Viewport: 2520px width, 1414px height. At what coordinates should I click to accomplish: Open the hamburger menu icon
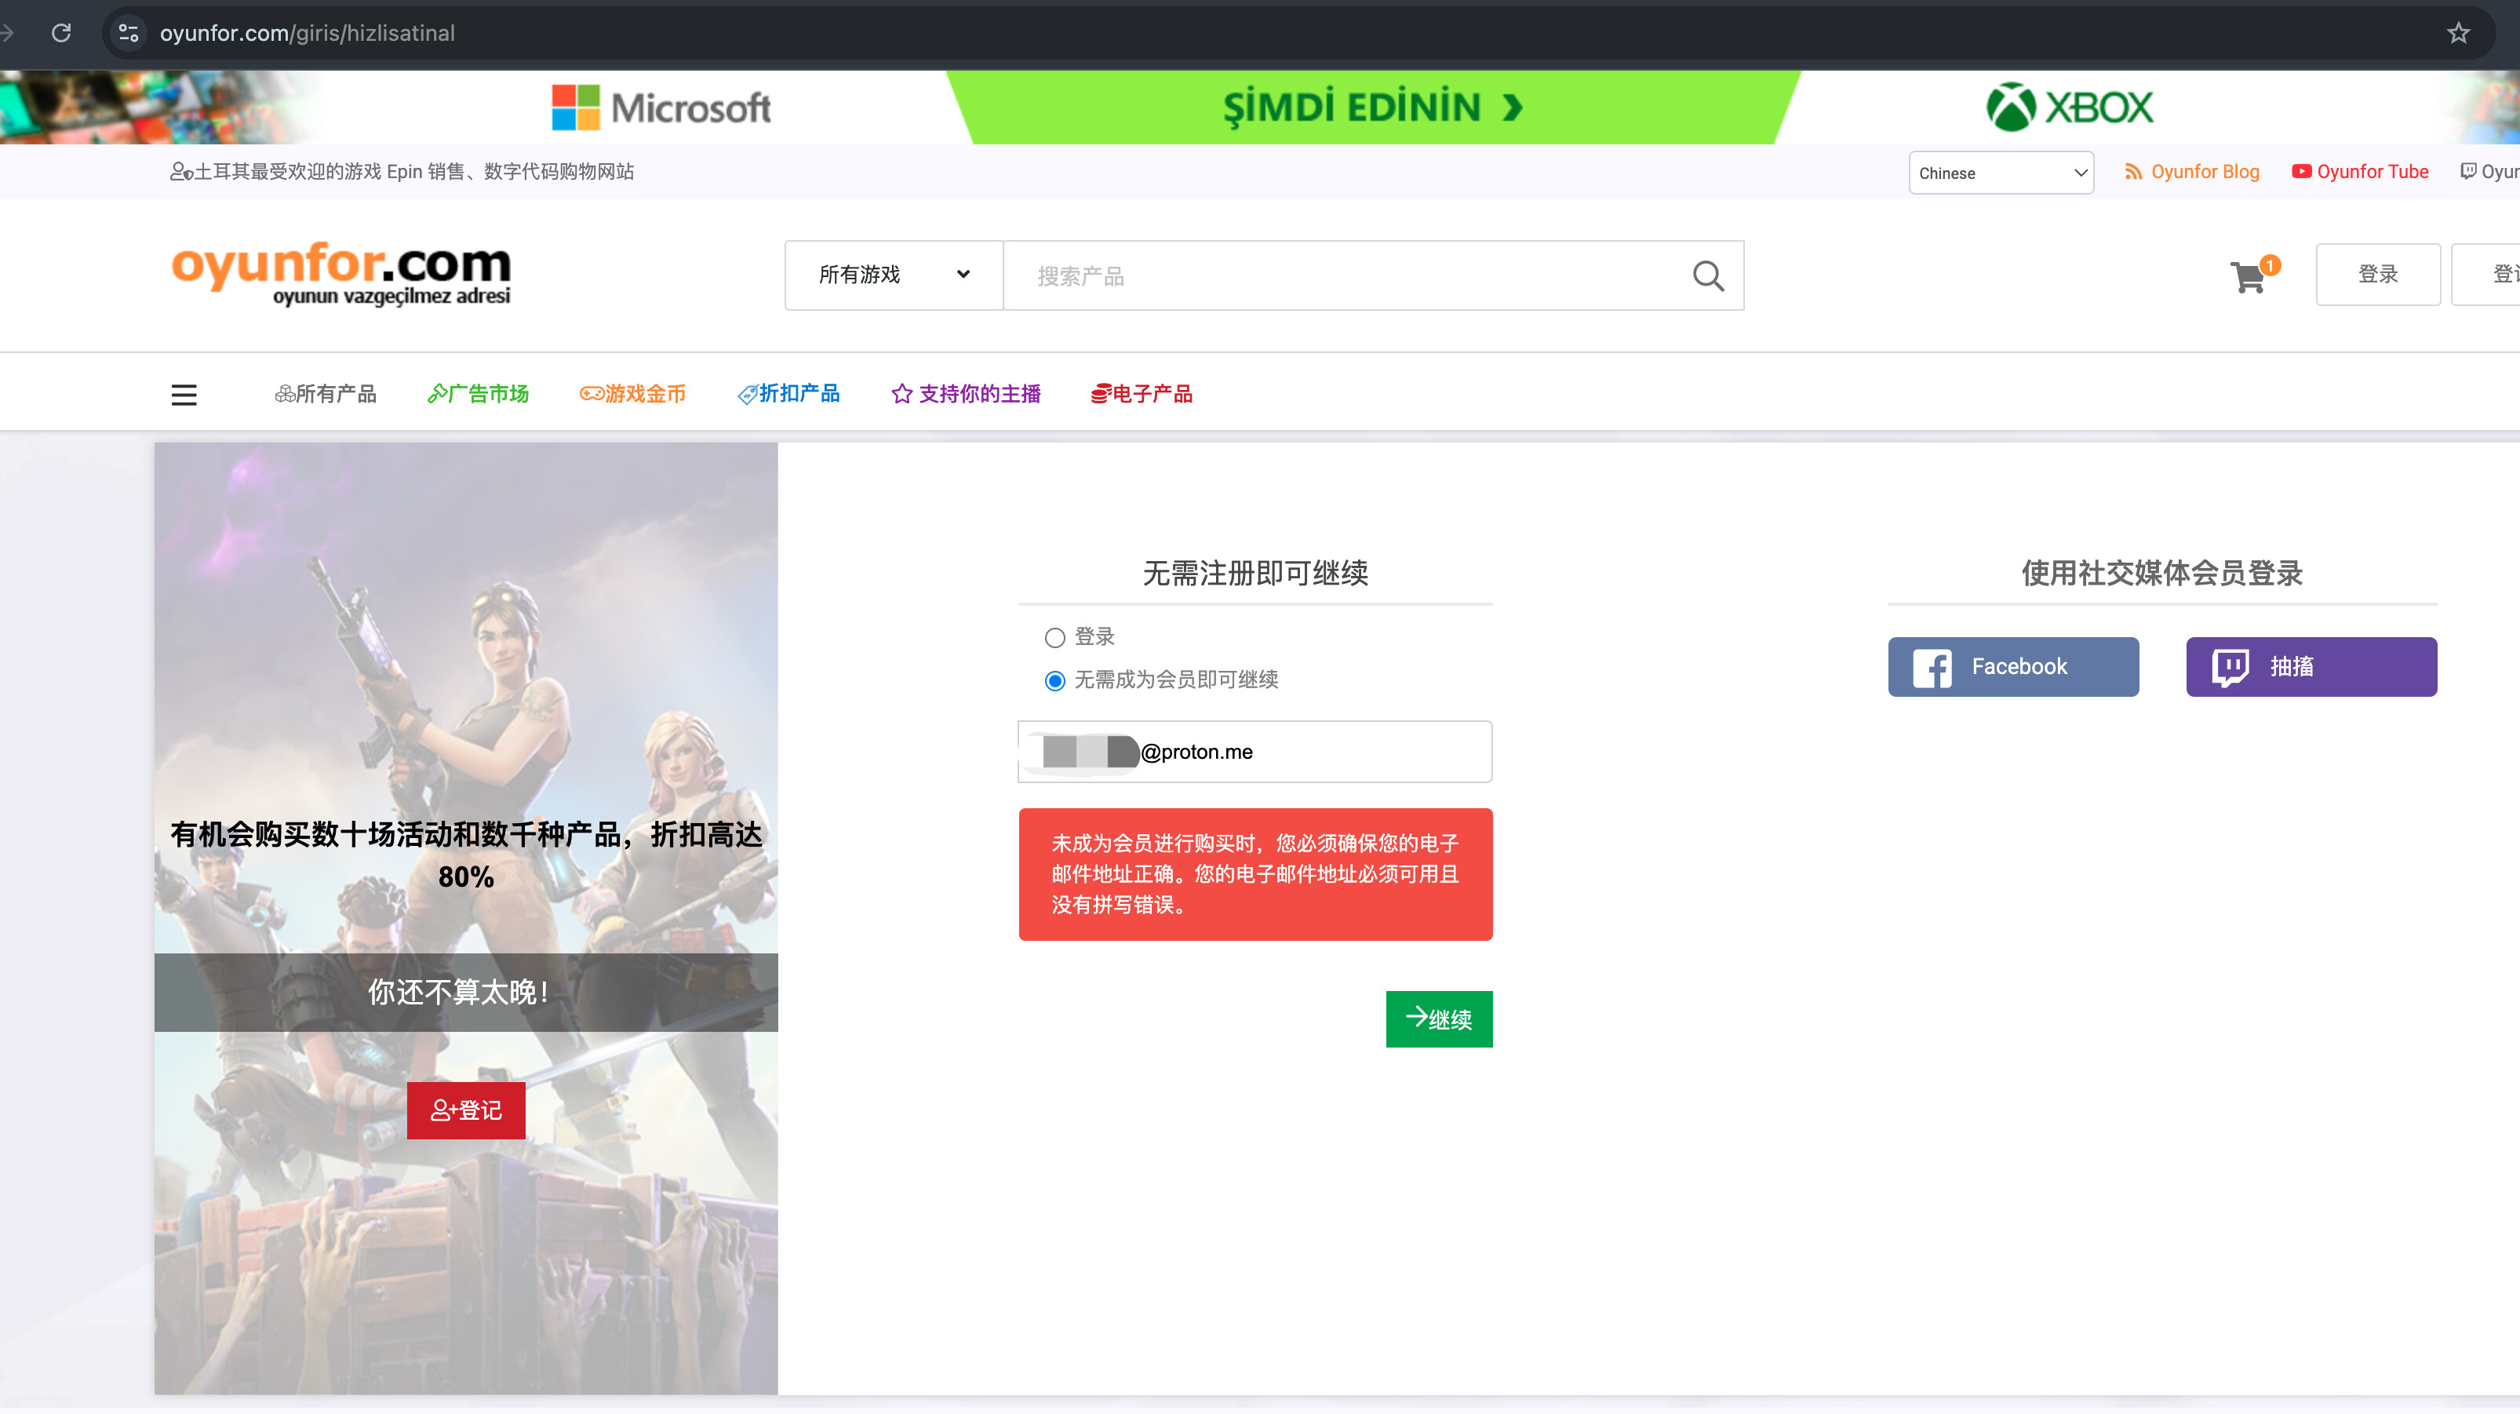(184, 395)
